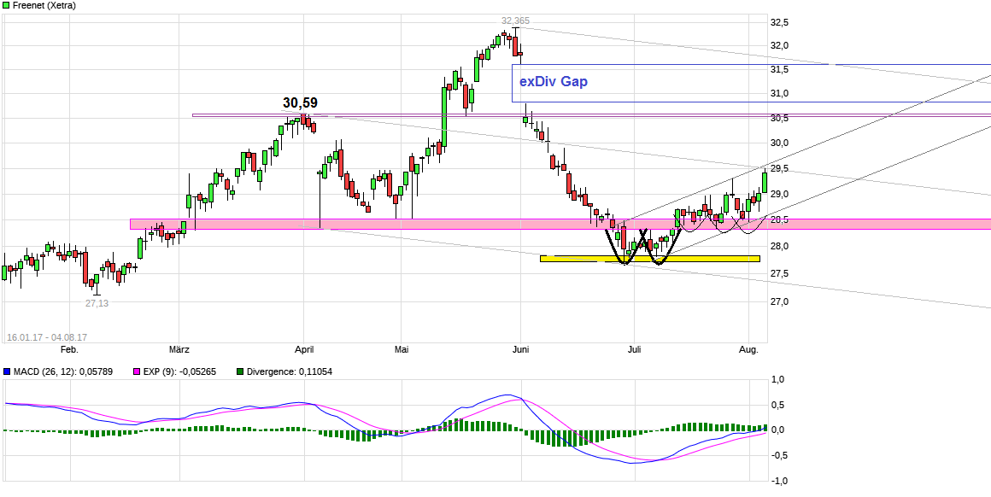The width and height of the screenshot is (991, 497).
Task: Click the 'Mai' month axis label
Action: (402, 349)
